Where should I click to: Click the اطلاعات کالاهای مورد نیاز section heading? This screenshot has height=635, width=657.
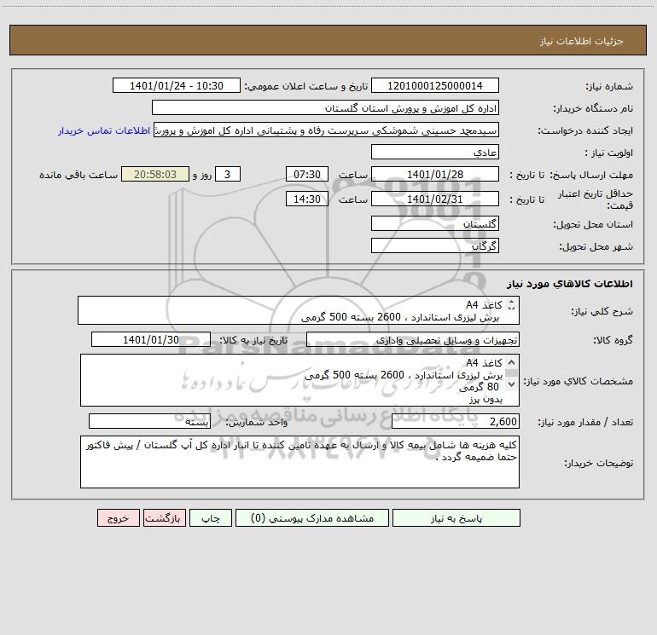[570, 284]
